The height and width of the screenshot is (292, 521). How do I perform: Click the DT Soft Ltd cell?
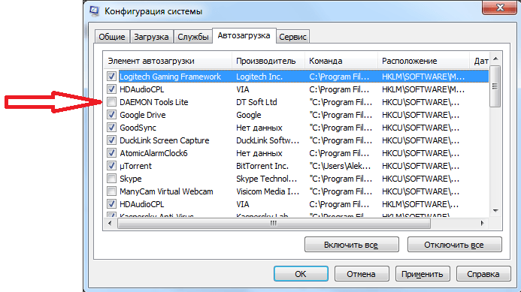pos(256,102)
